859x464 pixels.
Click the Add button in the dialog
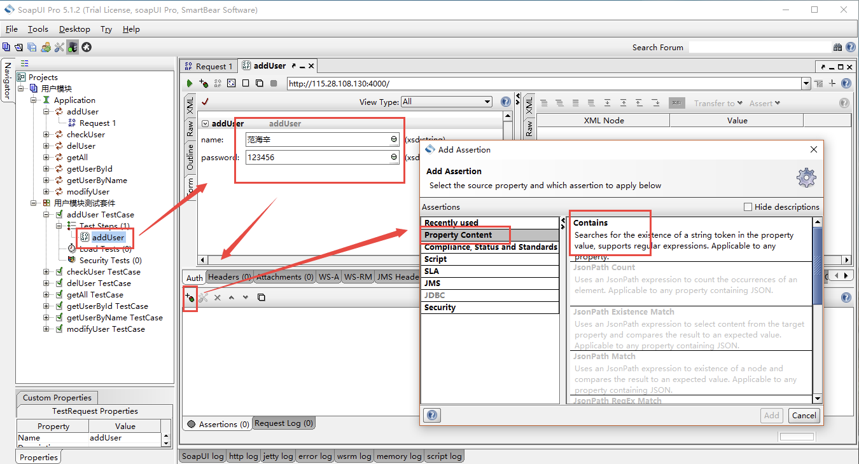pyautogui.click(x=772, y=416)
